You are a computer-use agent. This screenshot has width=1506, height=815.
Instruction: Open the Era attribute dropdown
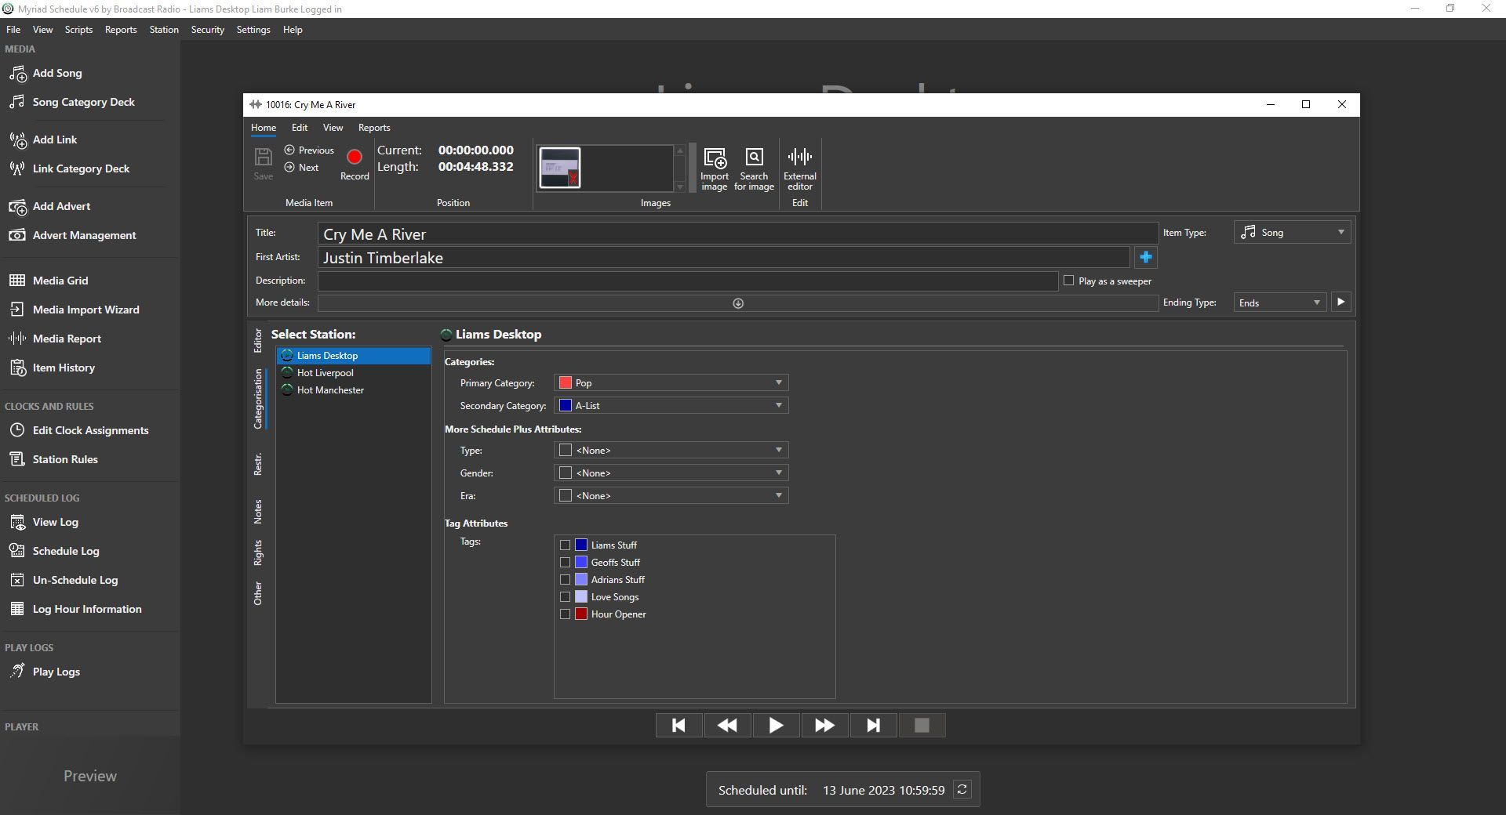(x=671, y=495)
